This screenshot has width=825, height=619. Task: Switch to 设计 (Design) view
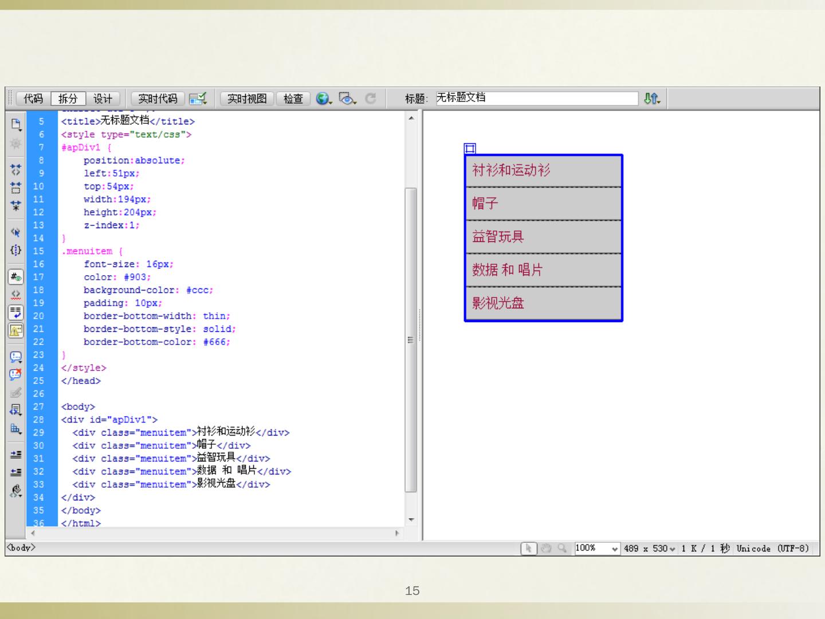tap(103, 99)
